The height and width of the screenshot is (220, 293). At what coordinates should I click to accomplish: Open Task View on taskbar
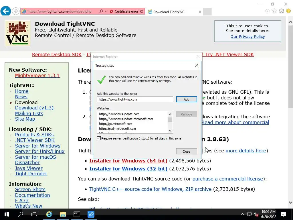(x=34, y=214)
